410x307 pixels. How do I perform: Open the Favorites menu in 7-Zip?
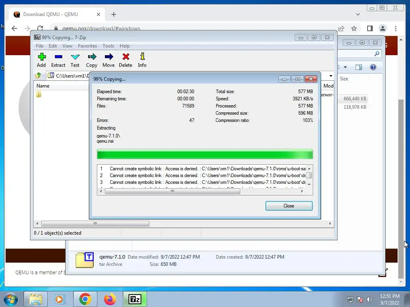coord(87,46)
